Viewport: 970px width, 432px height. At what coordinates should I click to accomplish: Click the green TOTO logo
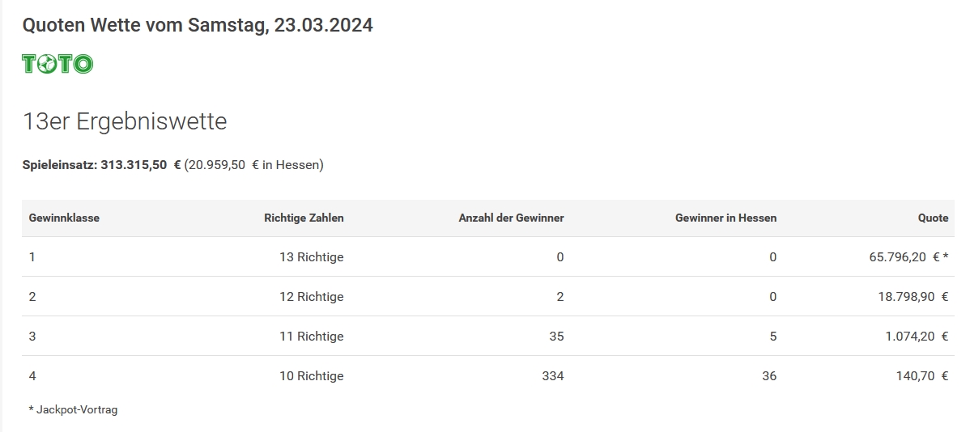(x=57, y=64)
